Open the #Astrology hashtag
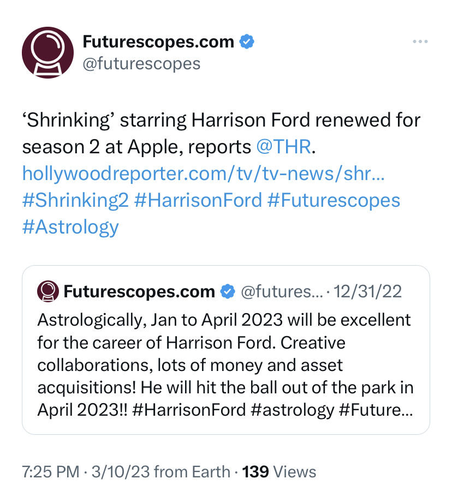Screen dimensions: 452x491 [70, 227]
